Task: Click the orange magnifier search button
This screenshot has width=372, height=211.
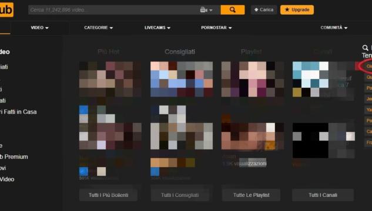Action: [233, 10]
